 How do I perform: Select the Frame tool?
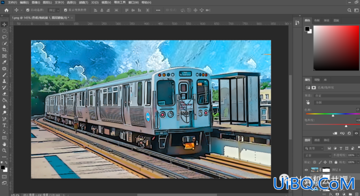click(x=4, y=56)
